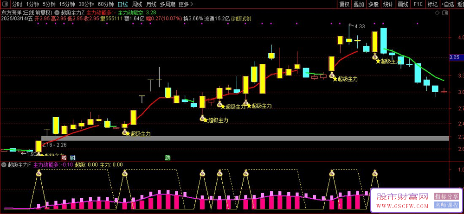
Task: Click the 额1.64亿 turnover amount
Action: [135, 19]
